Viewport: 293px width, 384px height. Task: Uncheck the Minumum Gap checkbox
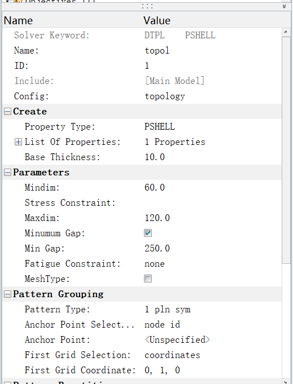[148, 233]
